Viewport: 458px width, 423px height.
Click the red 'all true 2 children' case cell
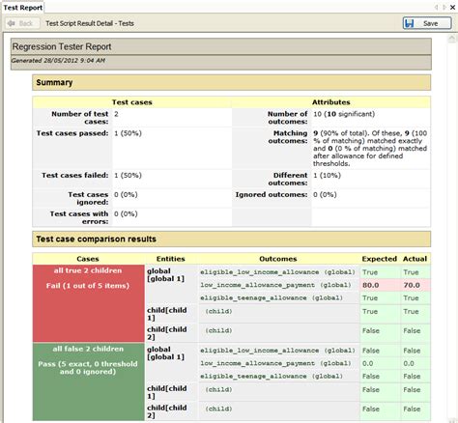pos(88,303)
